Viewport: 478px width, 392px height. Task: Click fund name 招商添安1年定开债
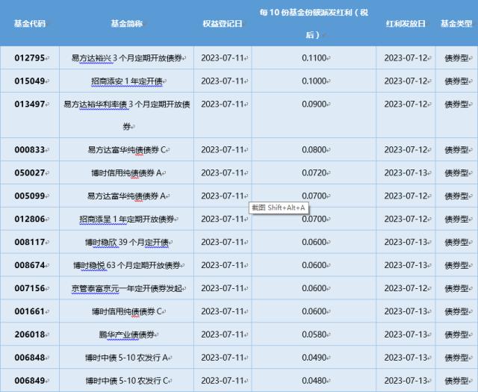(x=126, y=81)
